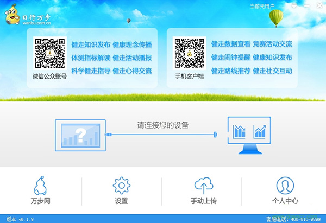Open the 万步网 pear icon
The image size is (326, 223).
tap(41, 186)
